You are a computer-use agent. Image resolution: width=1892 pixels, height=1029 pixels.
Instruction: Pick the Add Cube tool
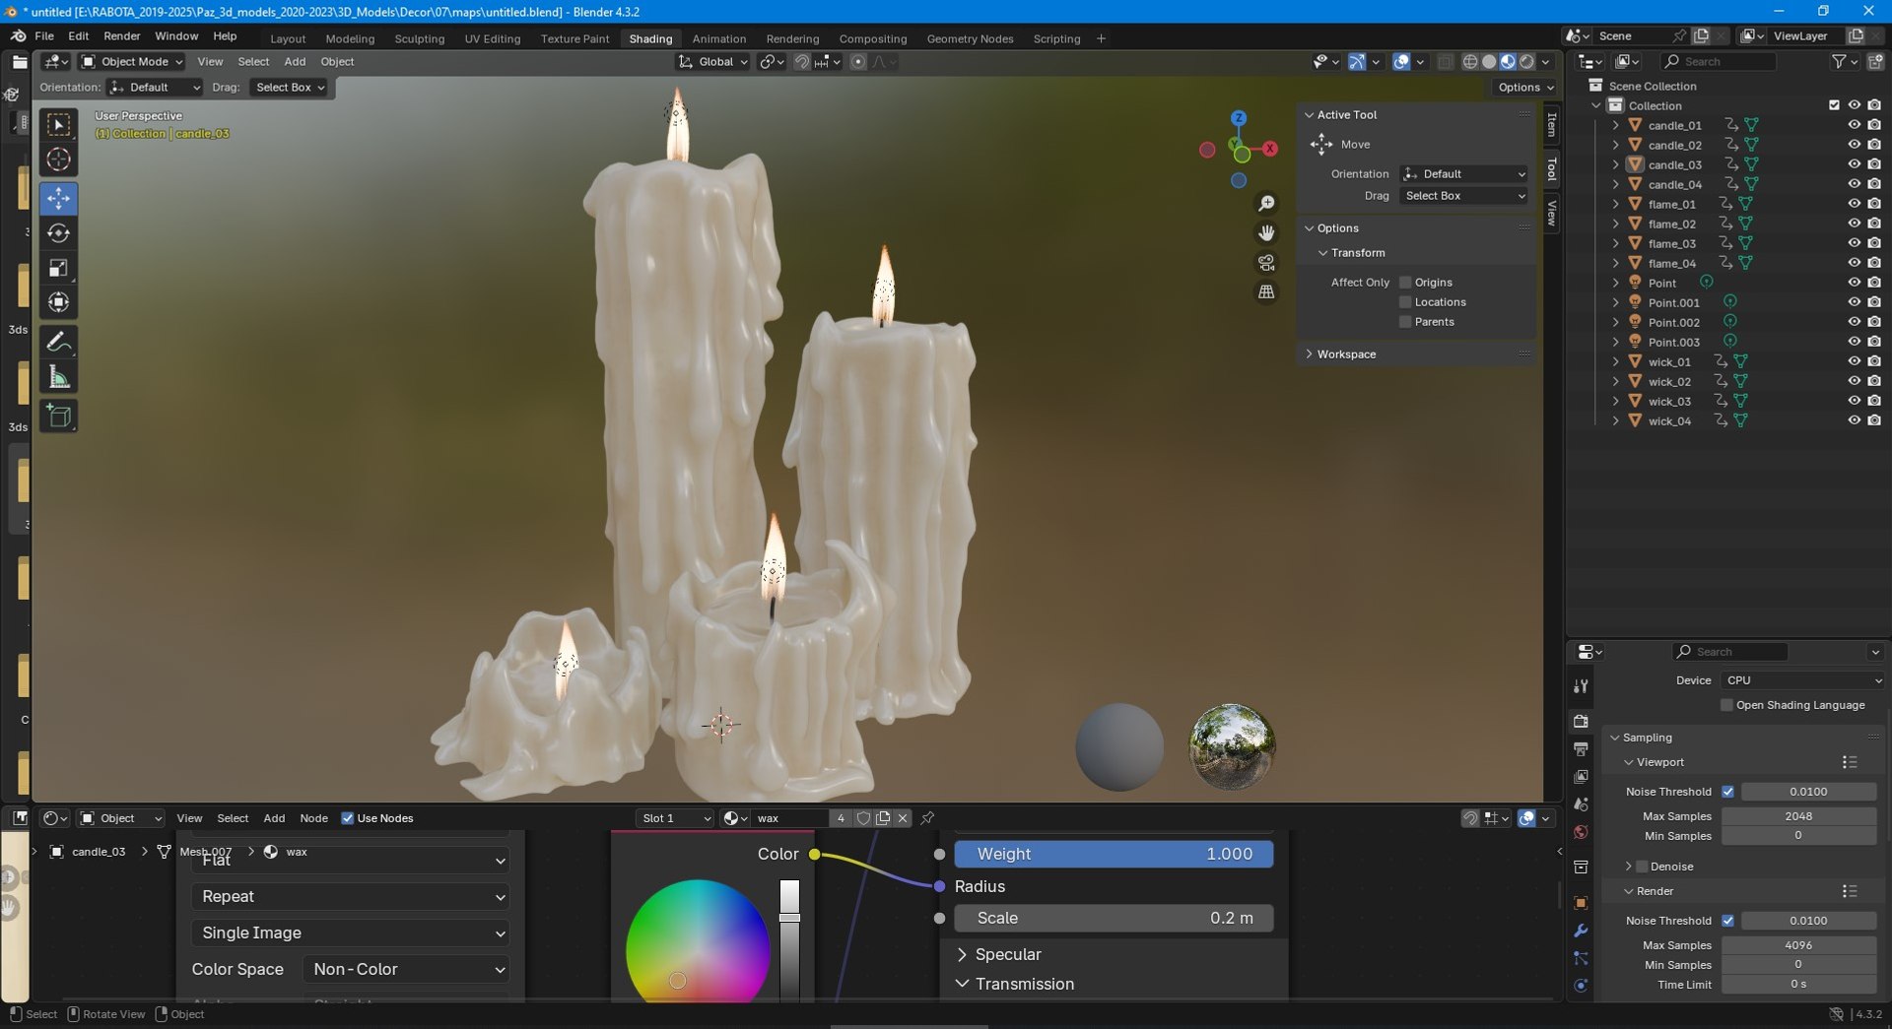point(58,416)
